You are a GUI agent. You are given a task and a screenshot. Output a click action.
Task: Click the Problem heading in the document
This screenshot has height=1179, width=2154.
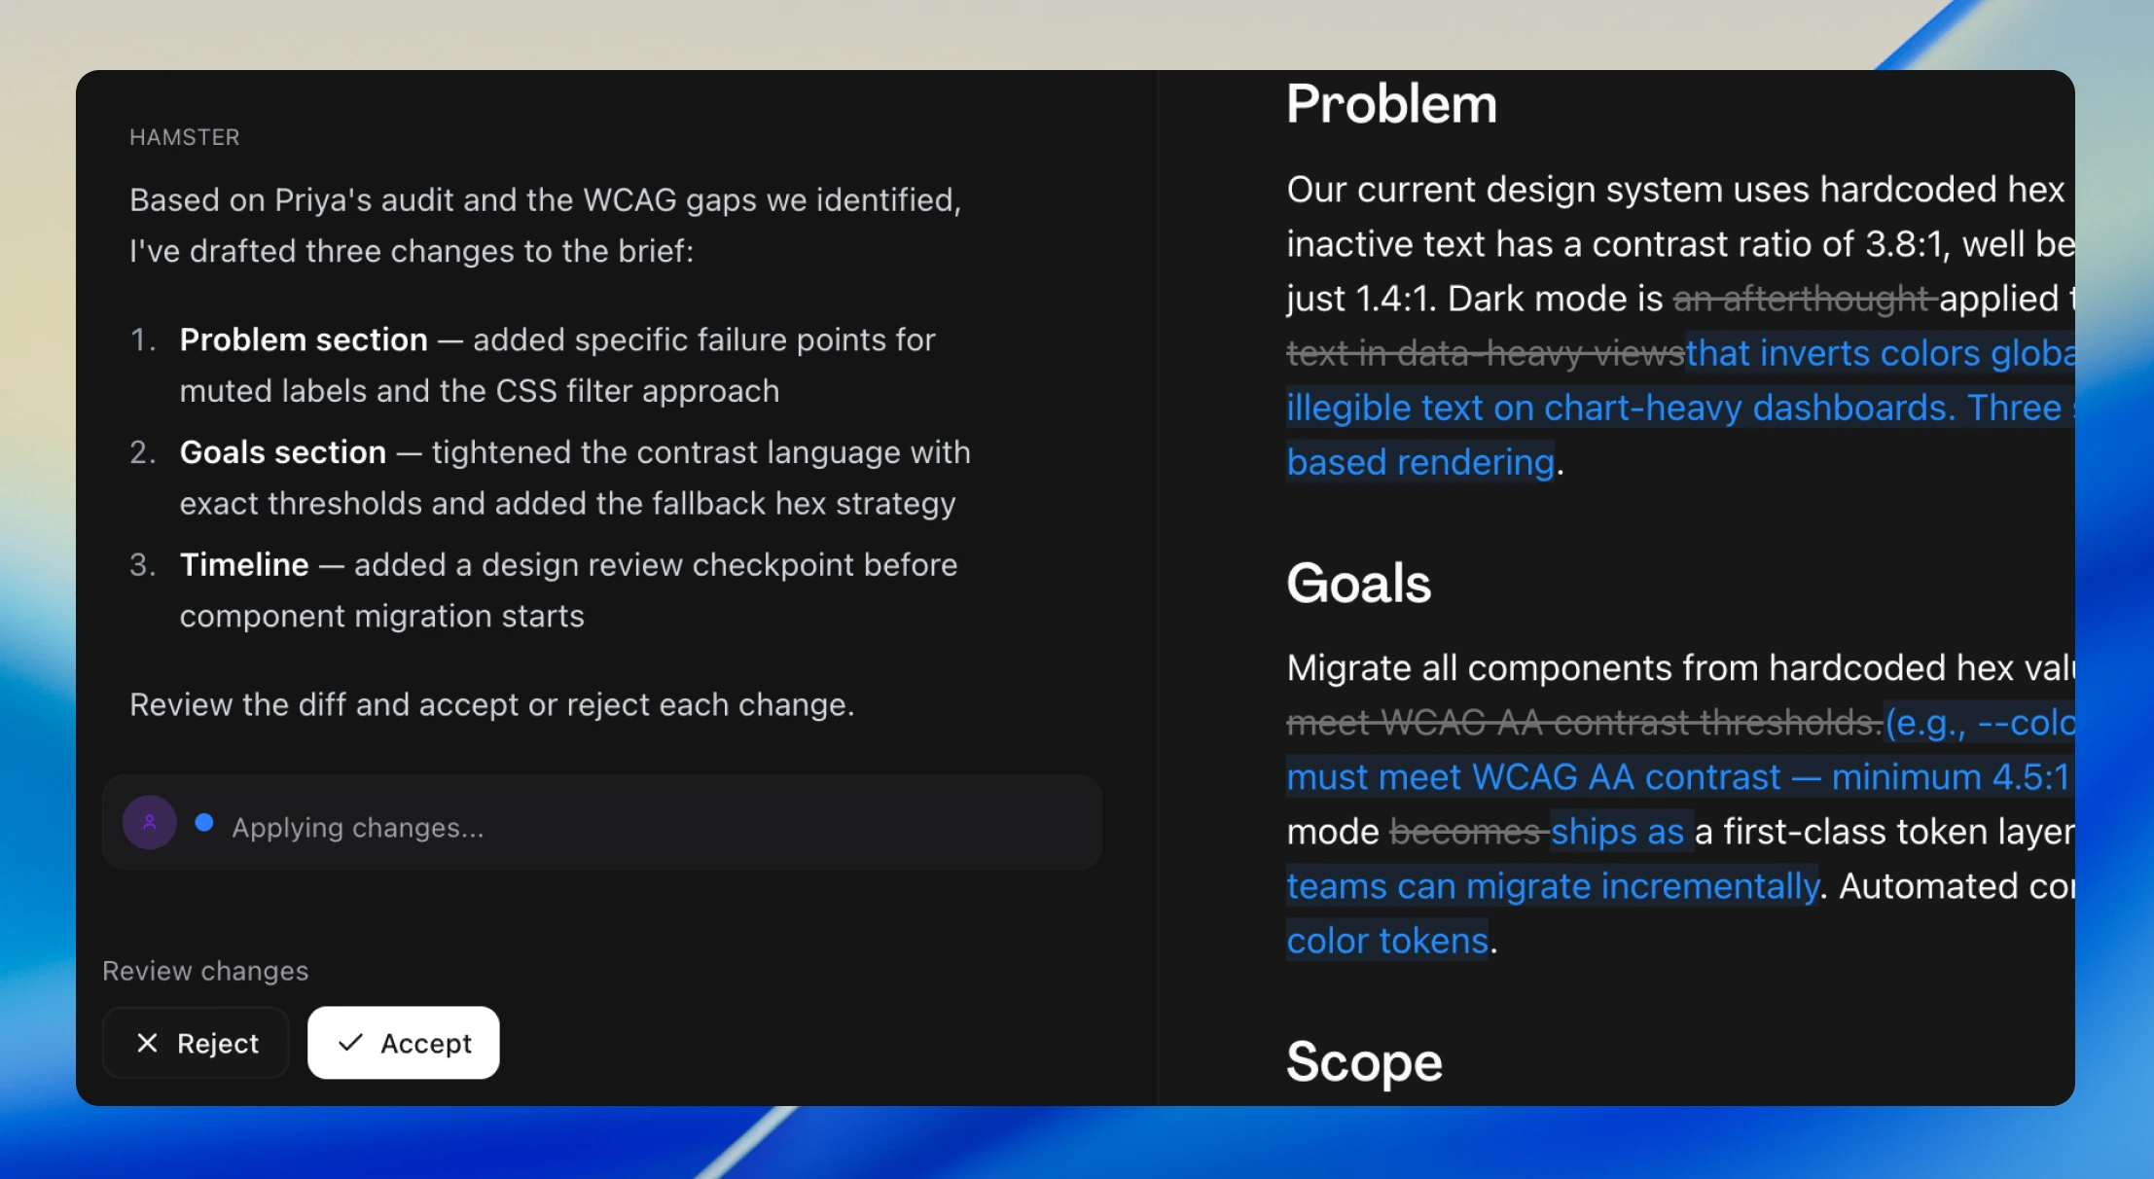(1391, 104)
